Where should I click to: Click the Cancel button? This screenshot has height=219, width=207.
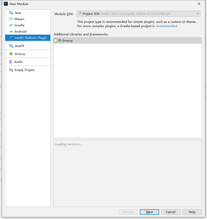click(171, 212)
